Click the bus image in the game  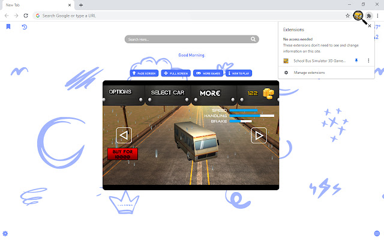[x=196, y=142]
